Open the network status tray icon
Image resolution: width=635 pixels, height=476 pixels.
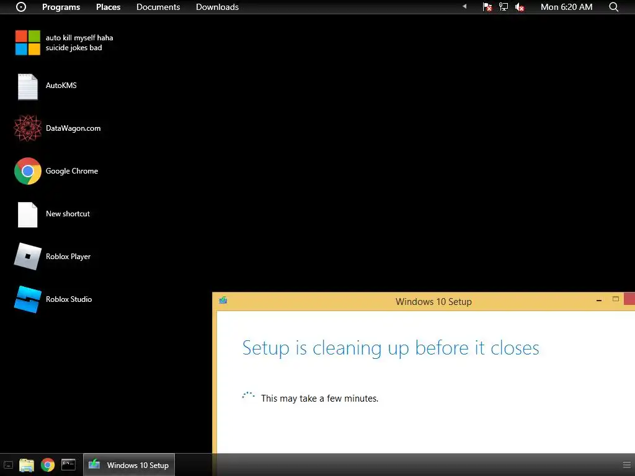coord(504,7)
